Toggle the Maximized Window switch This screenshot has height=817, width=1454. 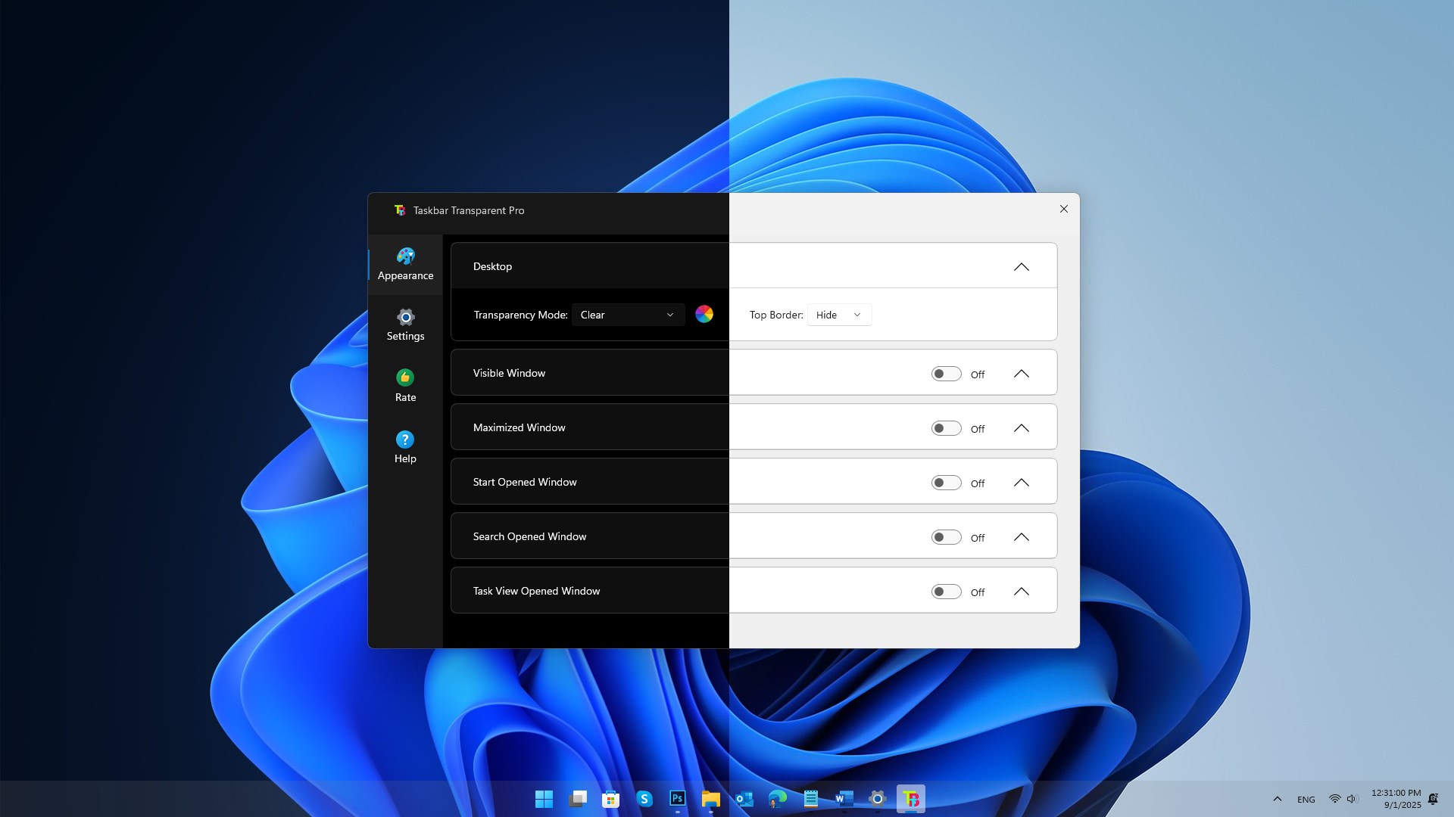tap(946, 428)
